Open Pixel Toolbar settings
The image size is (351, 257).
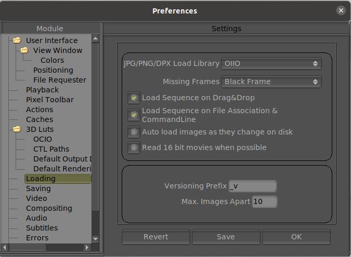50,100
